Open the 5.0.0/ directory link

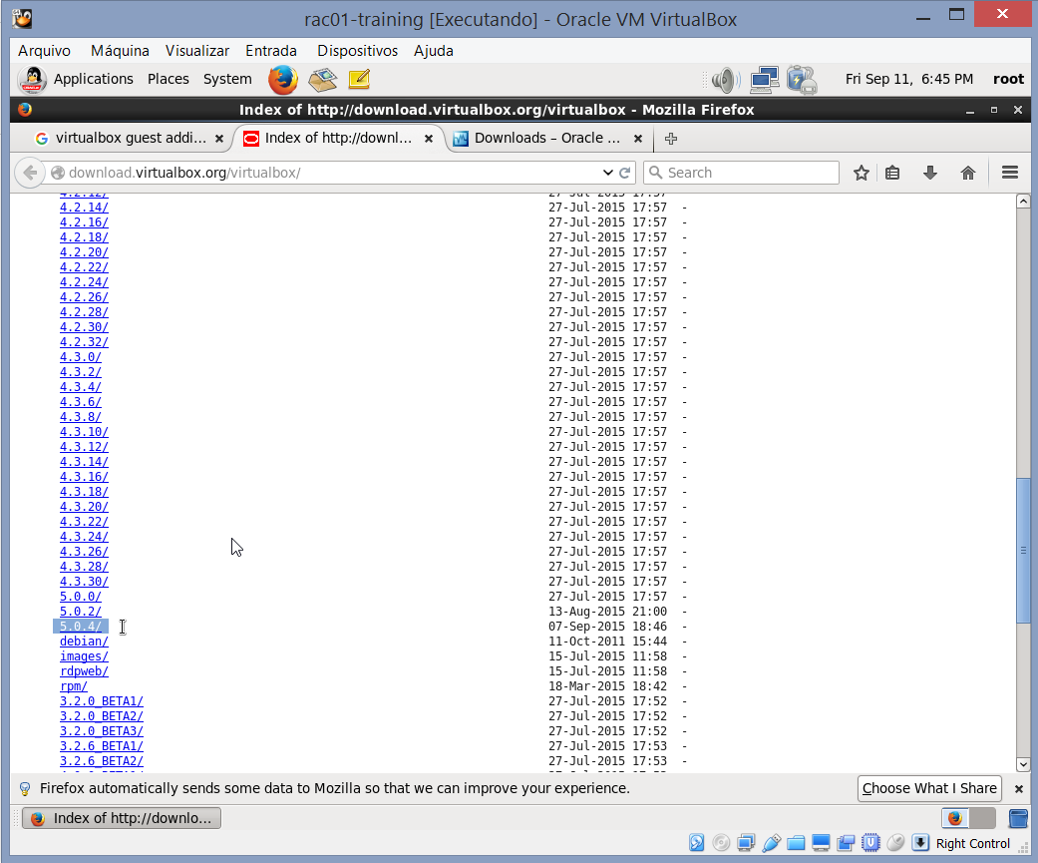[x=81, y=597]
